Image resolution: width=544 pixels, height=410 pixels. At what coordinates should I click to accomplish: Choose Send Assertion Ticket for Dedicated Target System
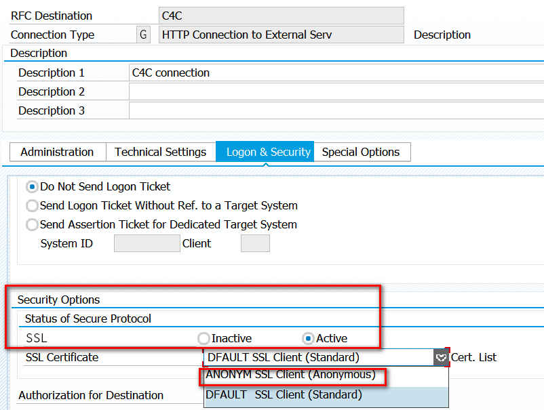[32, 224]
